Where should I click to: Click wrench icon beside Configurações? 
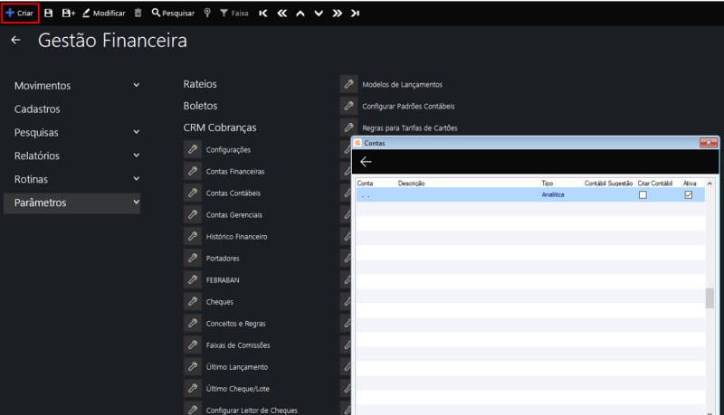click(193, 149)
